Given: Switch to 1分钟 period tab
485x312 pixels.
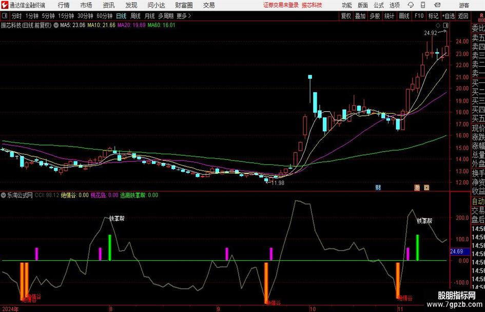Looking at the screenshot, I should click(x=31, y=16).
